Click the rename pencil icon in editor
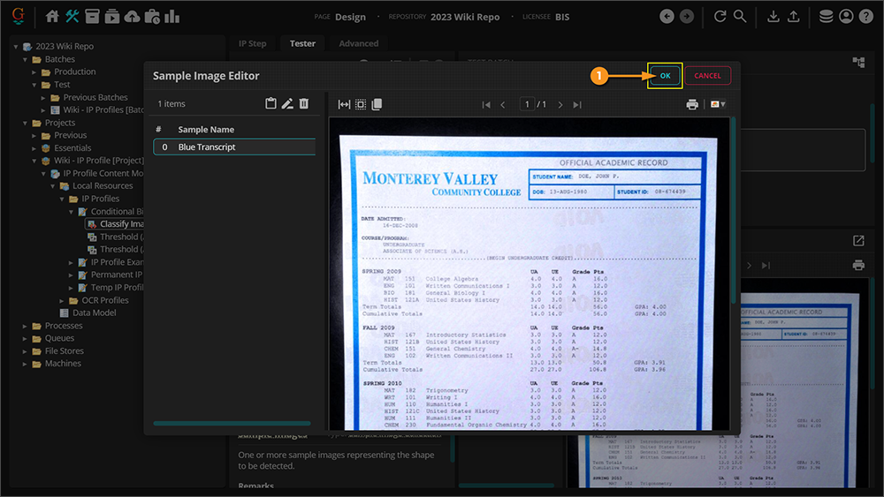 point(287,103)
